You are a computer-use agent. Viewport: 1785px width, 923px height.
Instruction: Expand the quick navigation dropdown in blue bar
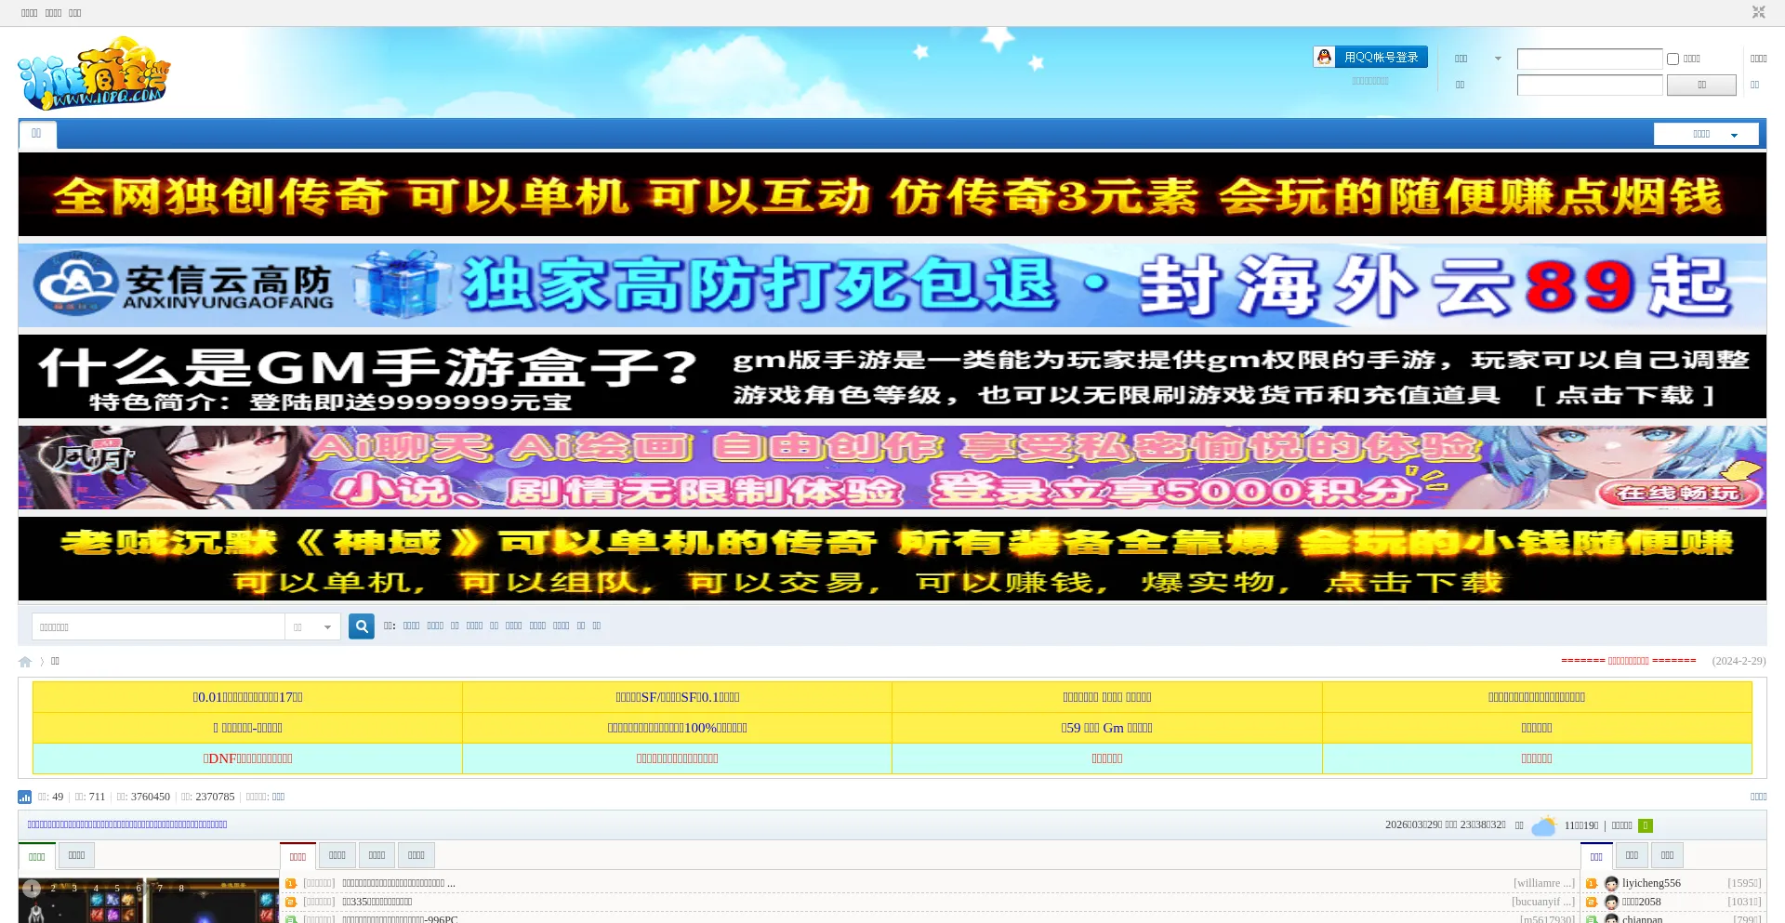1706,134
